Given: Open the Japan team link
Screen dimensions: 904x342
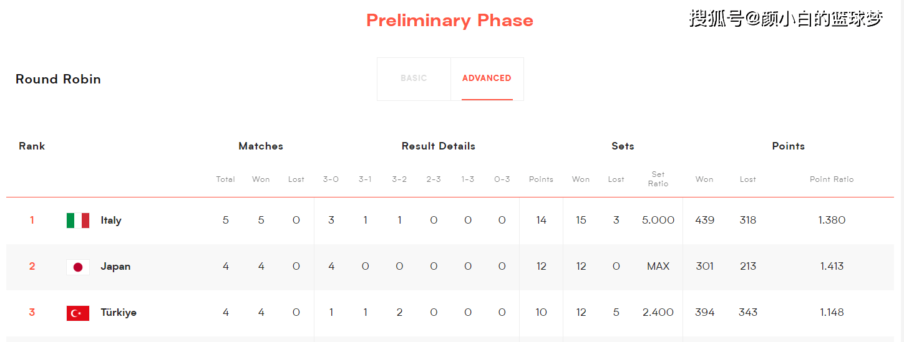Looking at the screenshot, I should click(115, 267).
